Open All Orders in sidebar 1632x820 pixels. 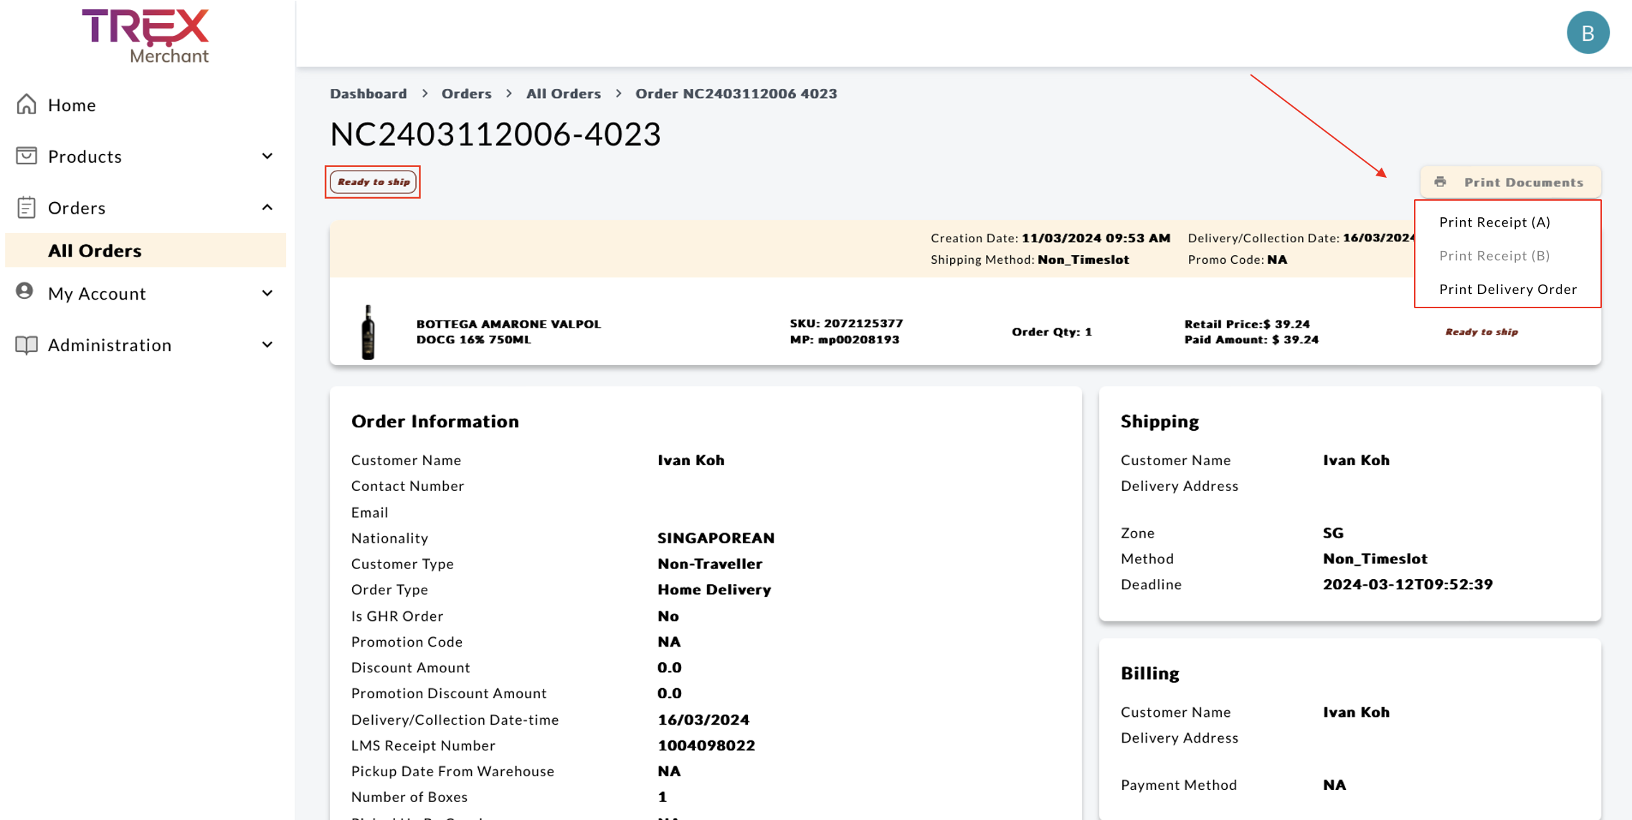click(95, 250)
